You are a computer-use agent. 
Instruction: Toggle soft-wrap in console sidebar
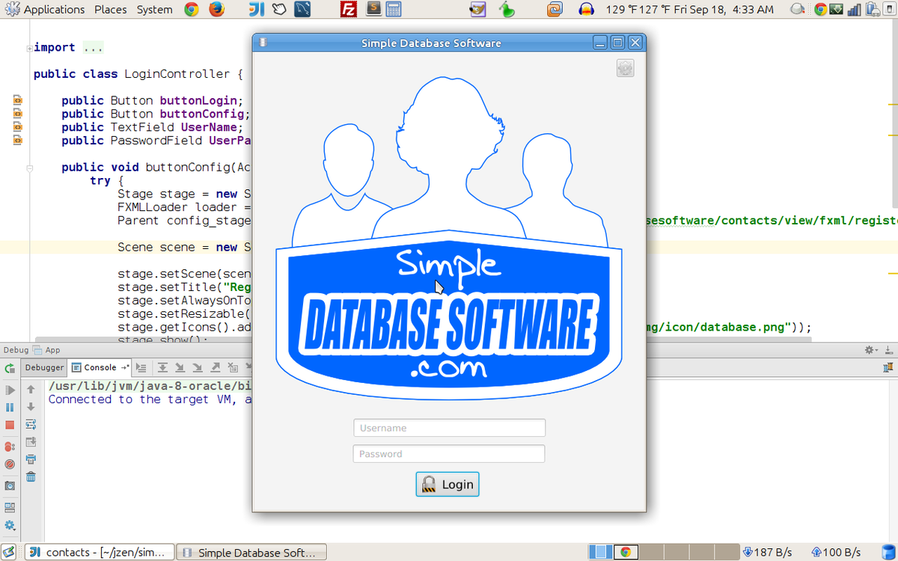point(31,424)
